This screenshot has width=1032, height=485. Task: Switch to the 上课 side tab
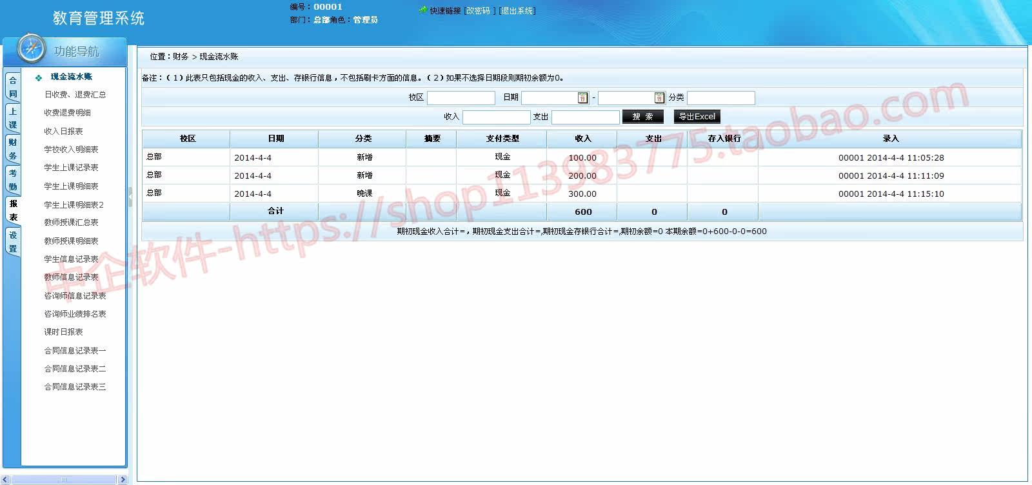click(x=12, y=118)
